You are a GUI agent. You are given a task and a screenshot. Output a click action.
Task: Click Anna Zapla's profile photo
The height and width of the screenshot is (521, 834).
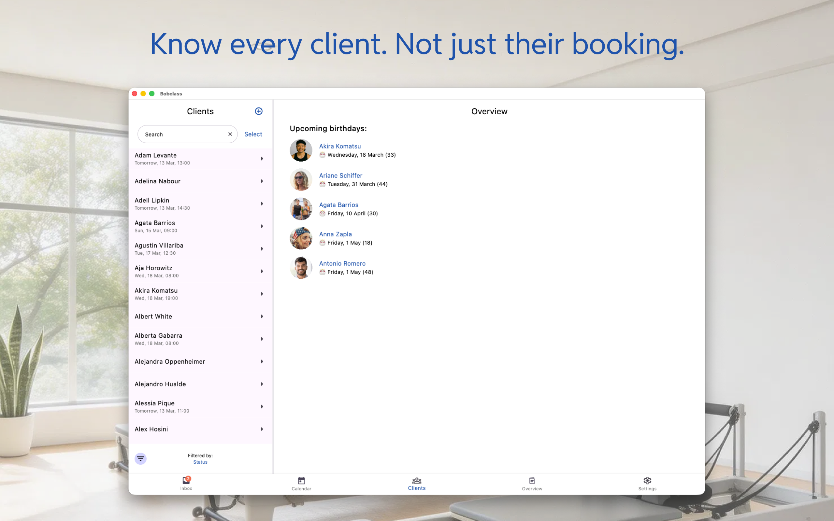coord(301,238)
